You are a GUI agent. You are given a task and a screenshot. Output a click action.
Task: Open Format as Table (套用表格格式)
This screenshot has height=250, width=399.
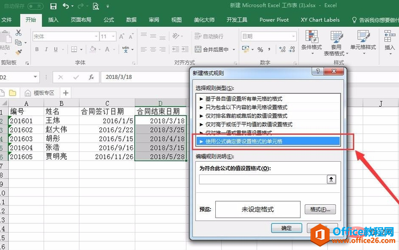click(x=336, y=44)
